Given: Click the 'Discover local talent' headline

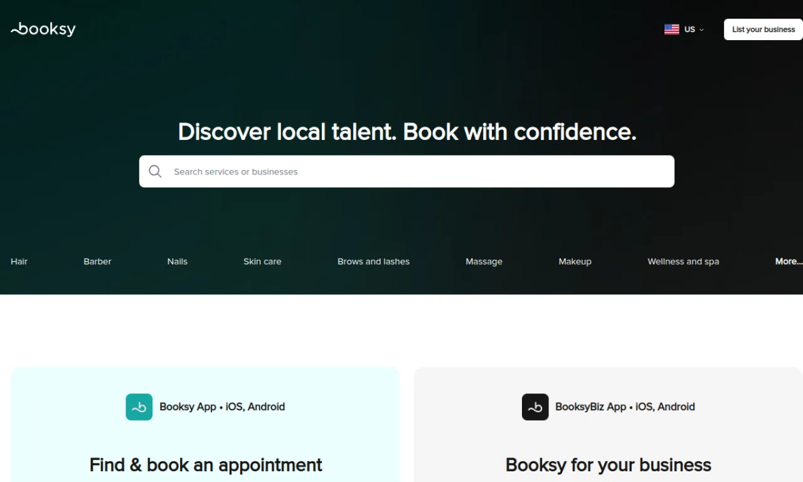Looking at the screenshot, I should 407,132.
